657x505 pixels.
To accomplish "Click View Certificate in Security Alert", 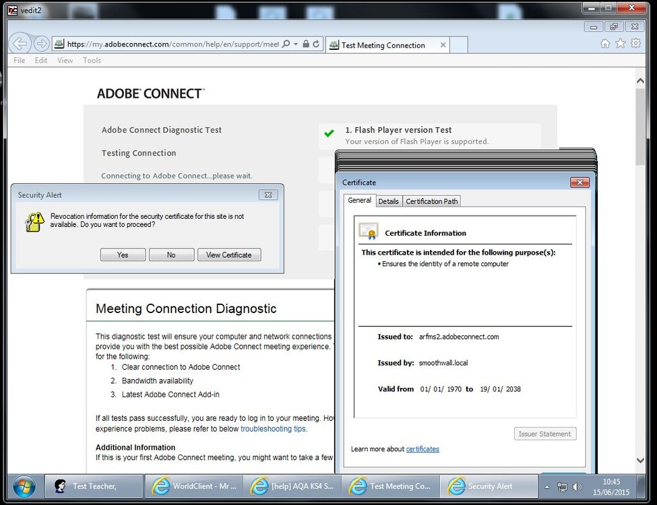I will (229, 255).
